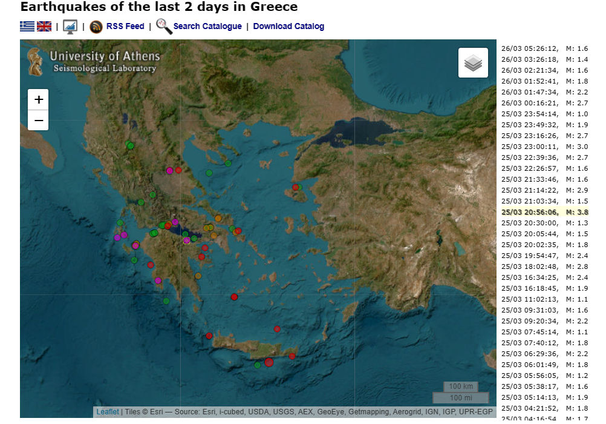Open the Leaflet attribution link

point(108,412)
